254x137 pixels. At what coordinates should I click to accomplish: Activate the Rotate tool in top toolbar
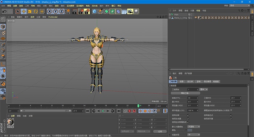tap(36, 12)
